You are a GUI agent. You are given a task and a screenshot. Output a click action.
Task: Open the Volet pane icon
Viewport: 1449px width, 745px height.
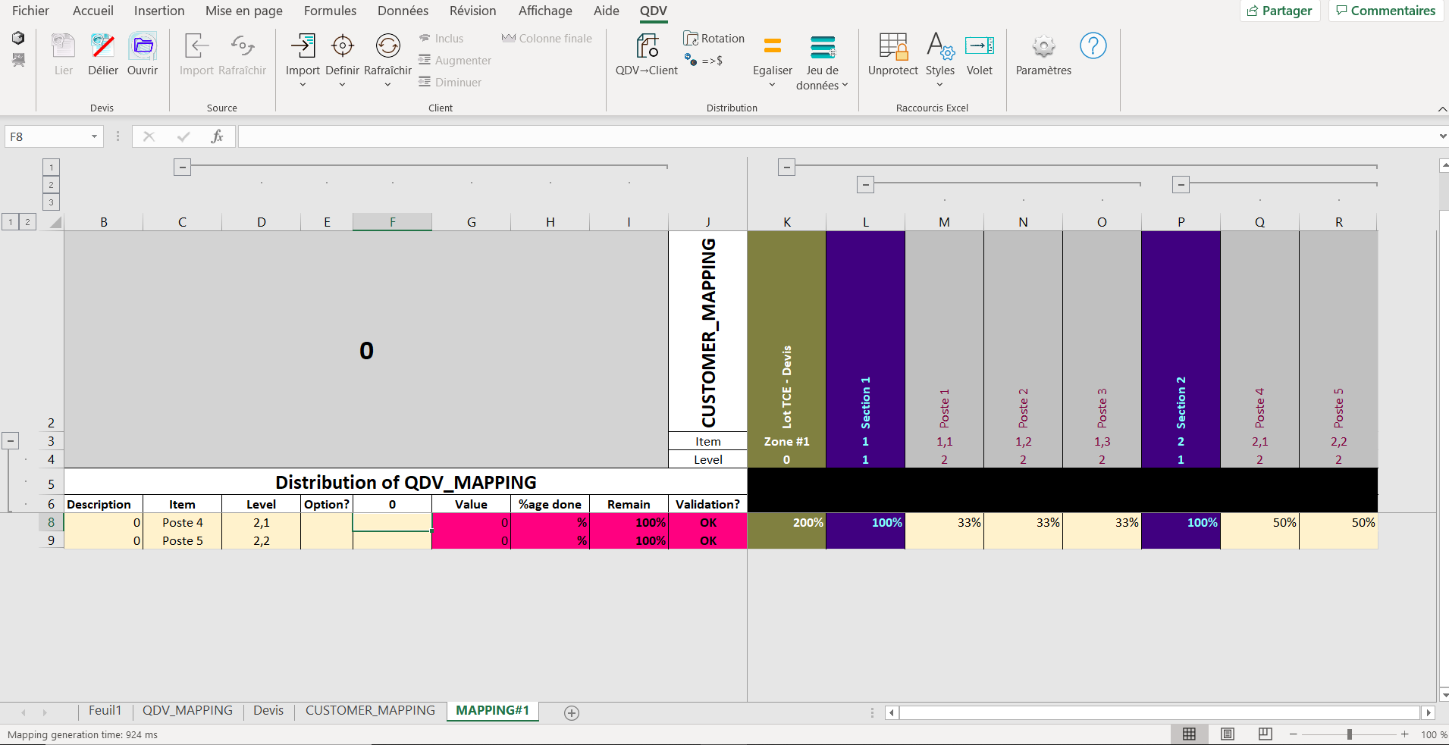979,47
